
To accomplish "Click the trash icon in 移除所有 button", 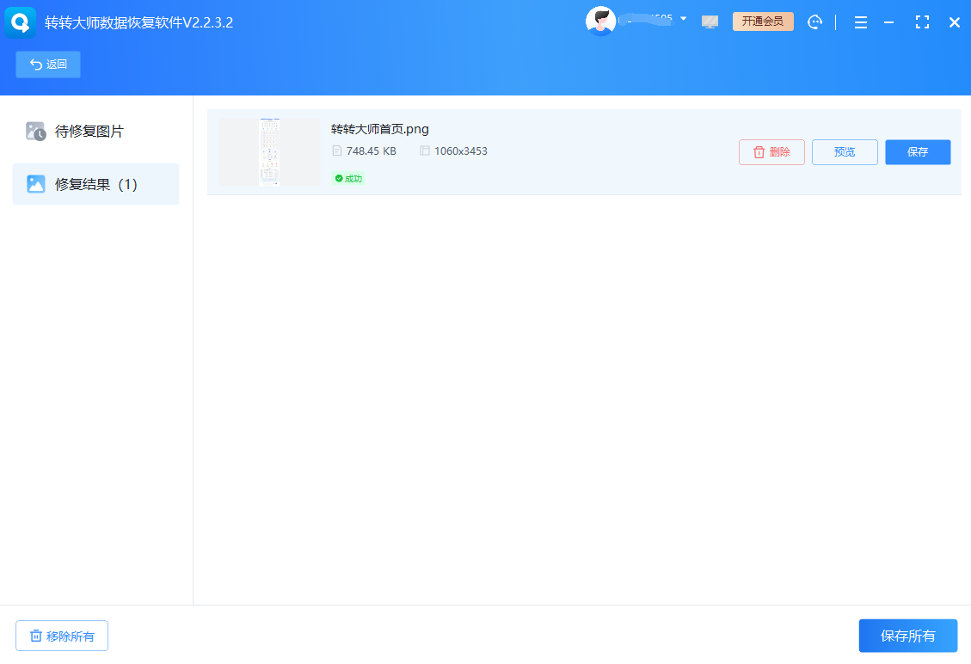I will tap(35, 636).
